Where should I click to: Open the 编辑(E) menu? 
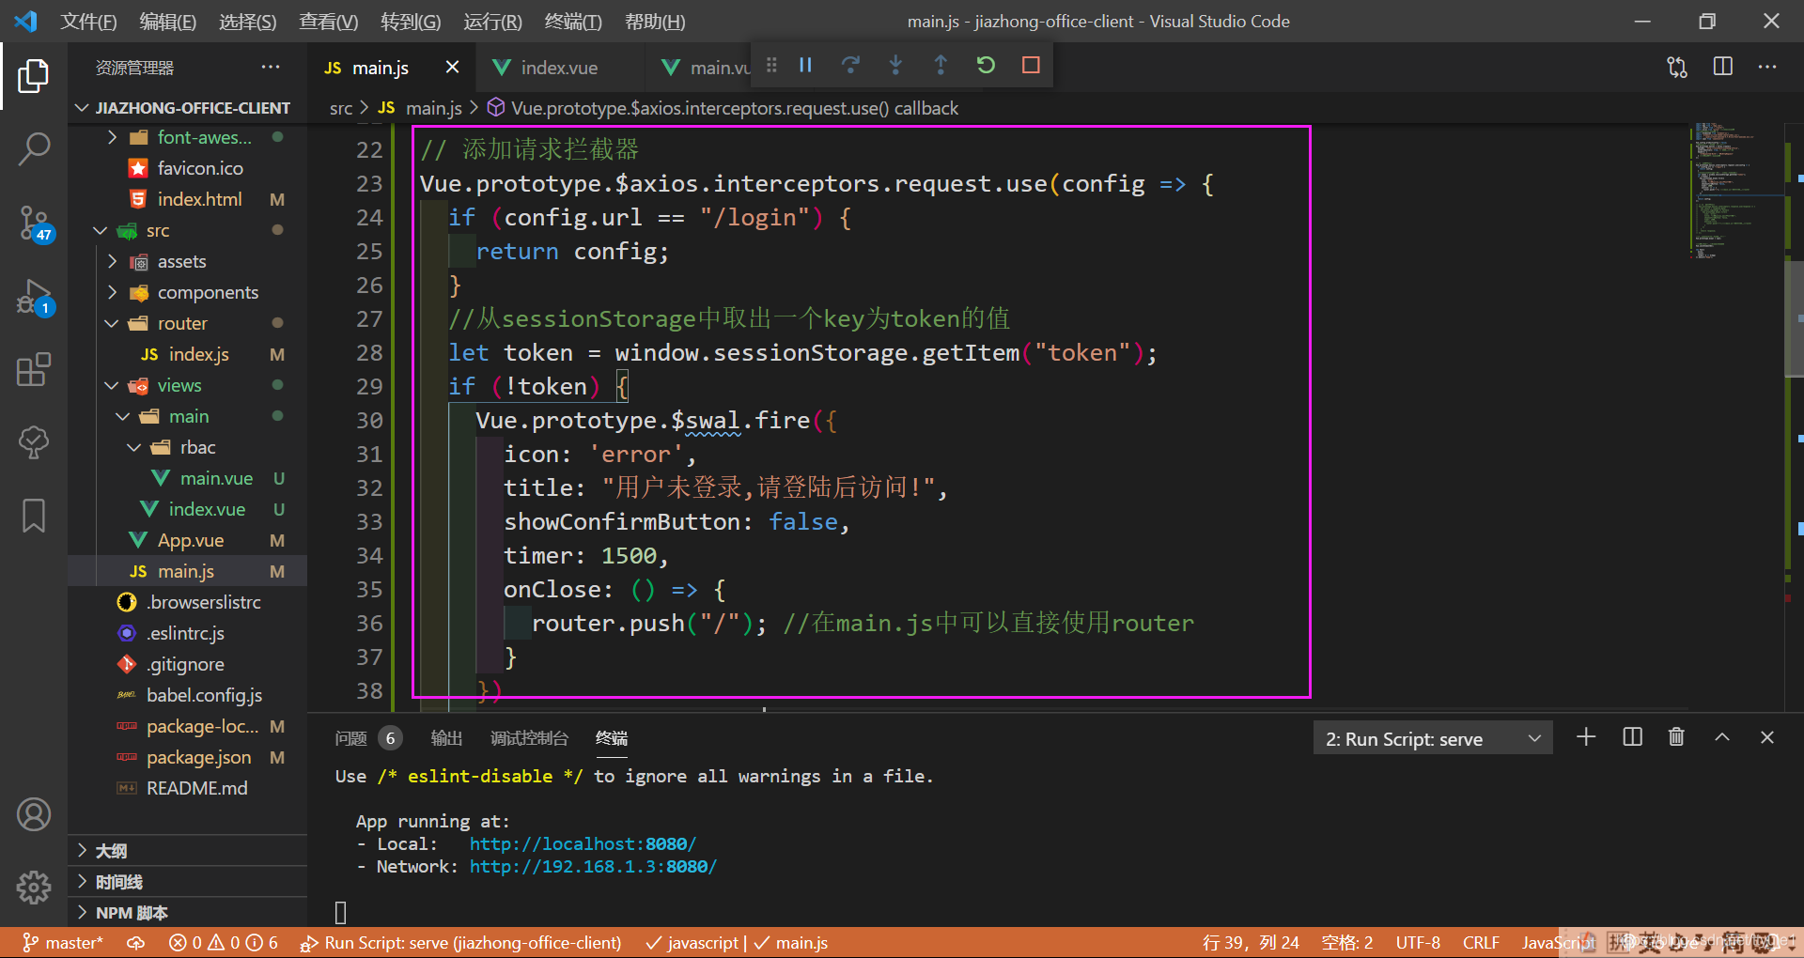(168, 22)
